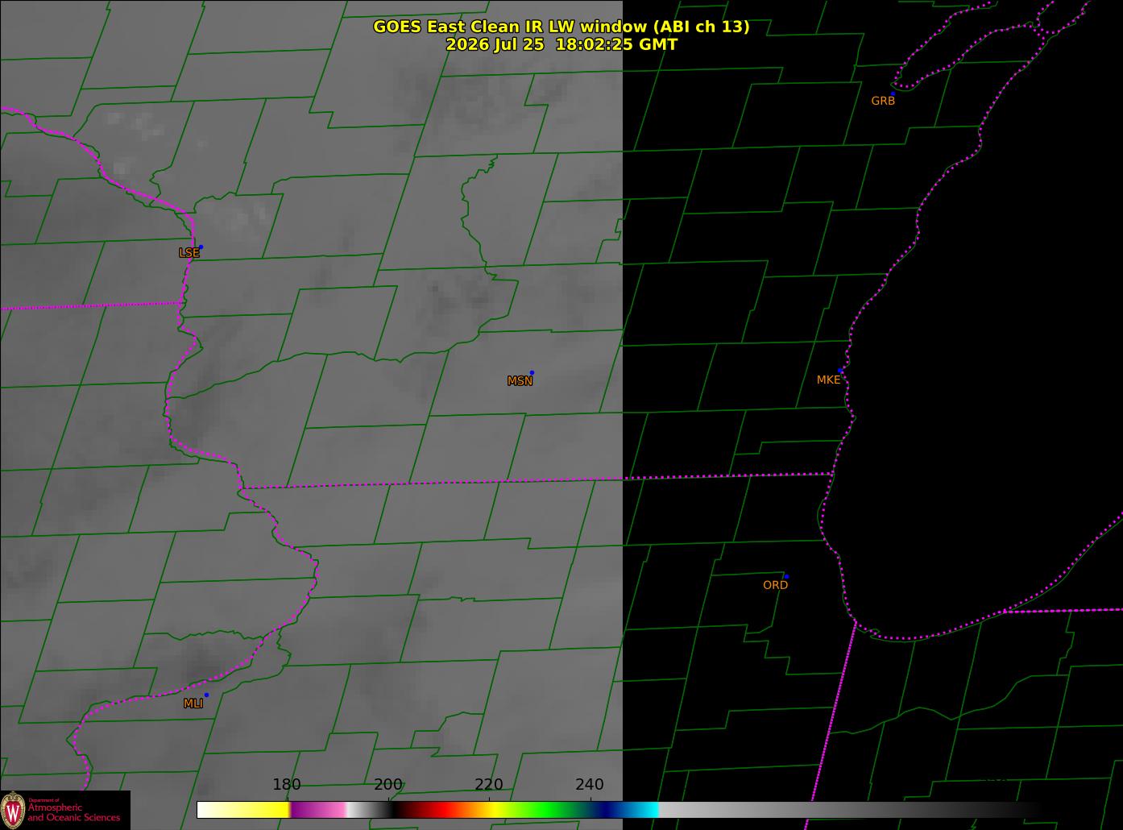Click the cyan segment of the colorbar
1123x830 pixels.
[644, 810]
